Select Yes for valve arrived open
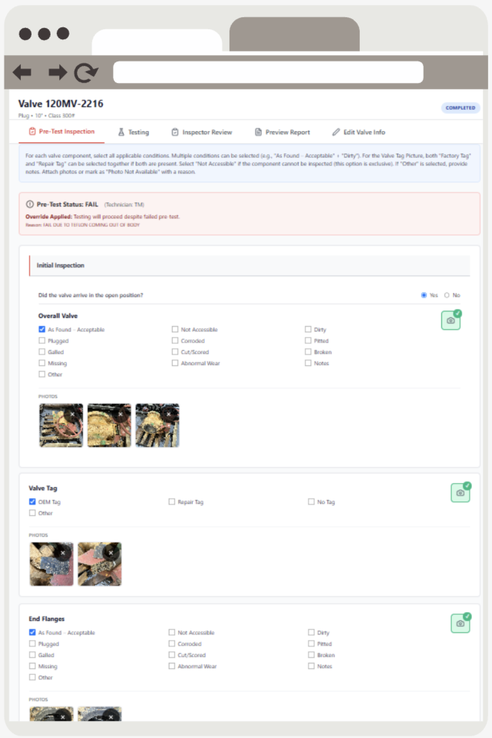492x738 pixels. 424,295
